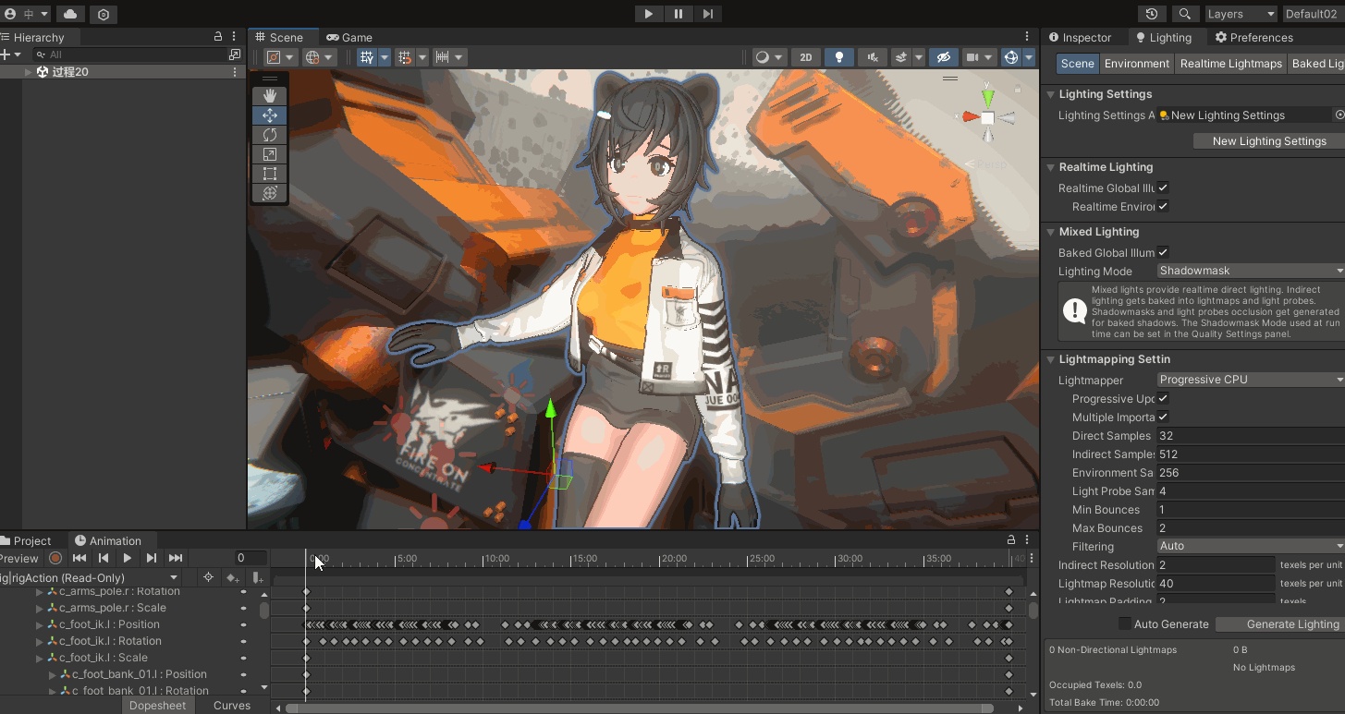Select the Move tool in Scene overlay
The image size is (1345, 714).
pos(270,115)
